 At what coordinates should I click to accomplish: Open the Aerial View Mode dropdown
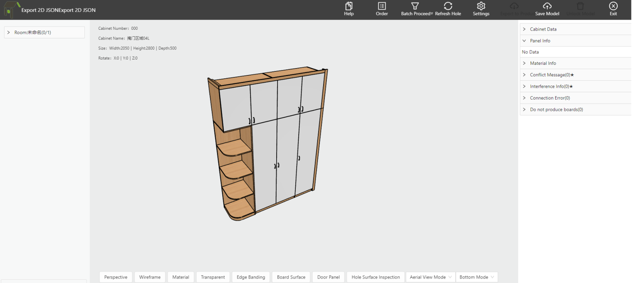click(x=430, y=277)
